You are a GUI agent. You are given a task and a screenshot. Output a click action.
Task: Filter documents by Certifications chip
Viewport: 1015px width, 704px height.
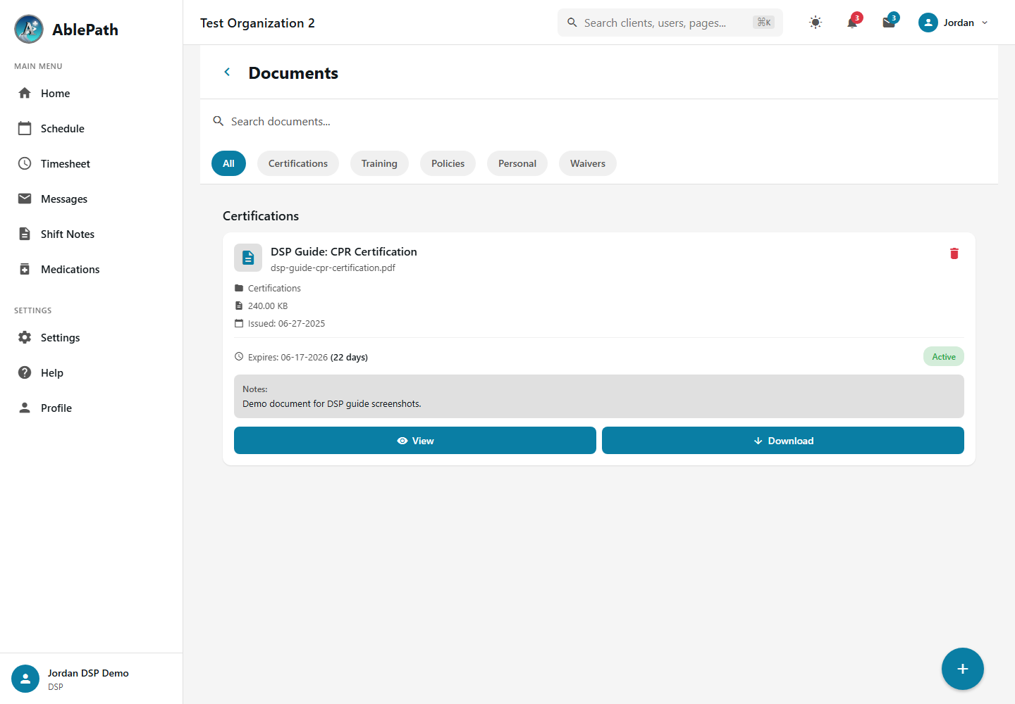click(298, 163)
